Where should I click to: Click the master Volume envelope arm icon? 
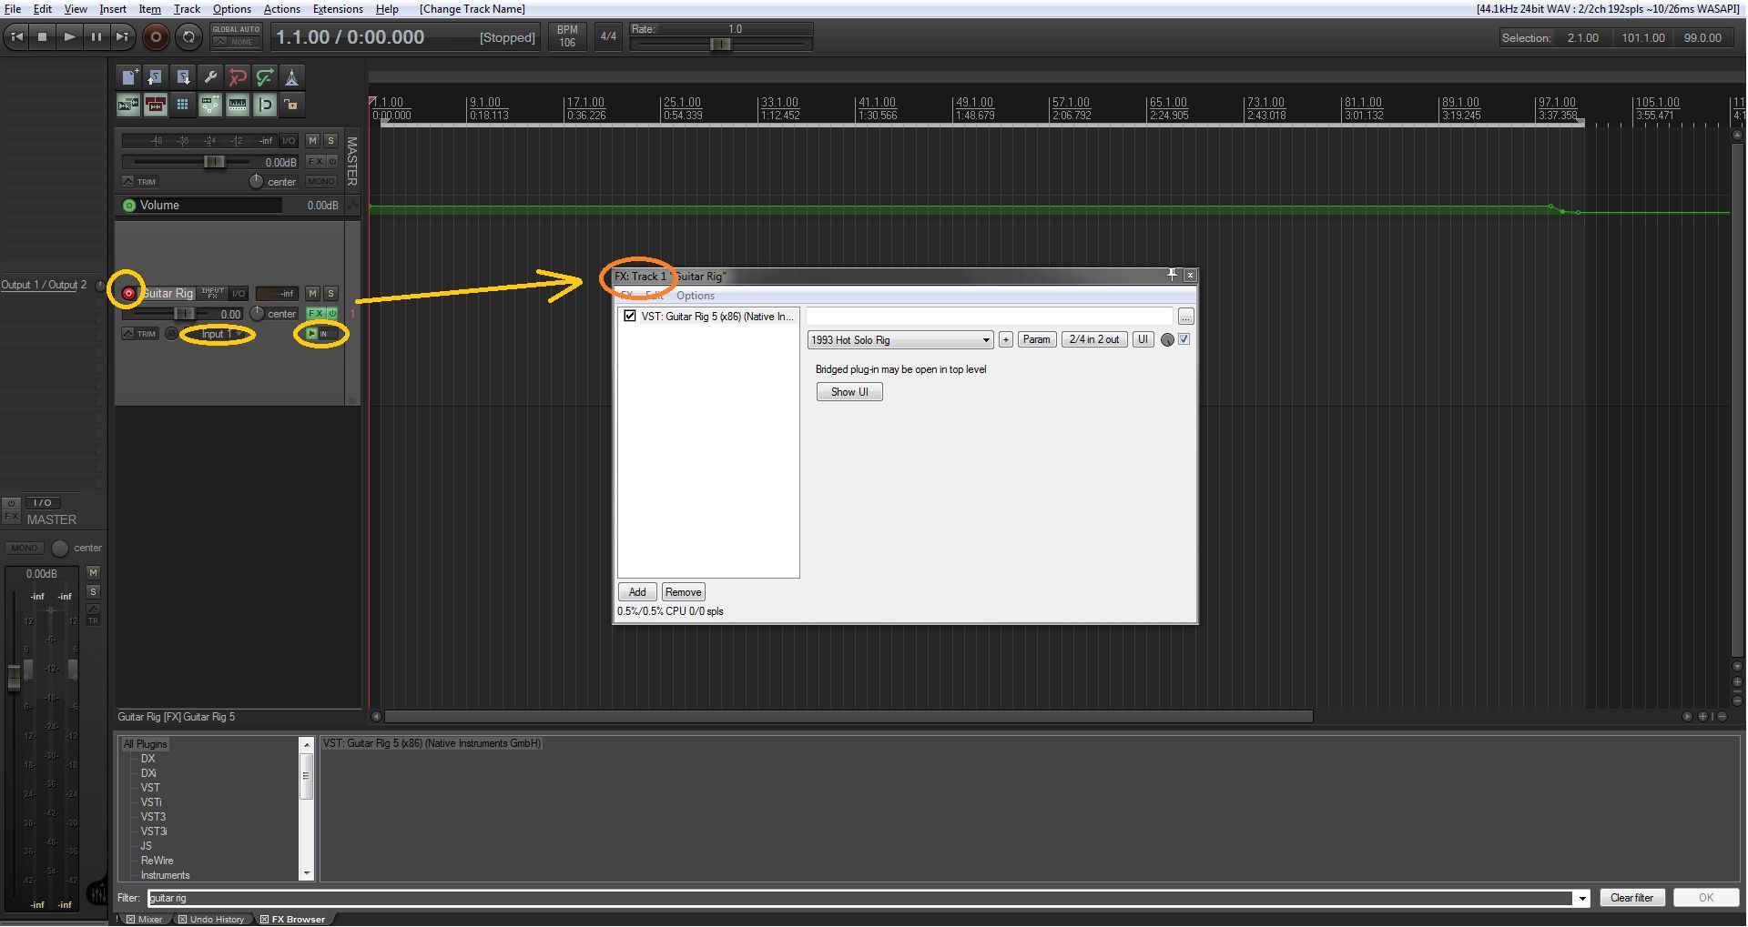coord(129,206)
